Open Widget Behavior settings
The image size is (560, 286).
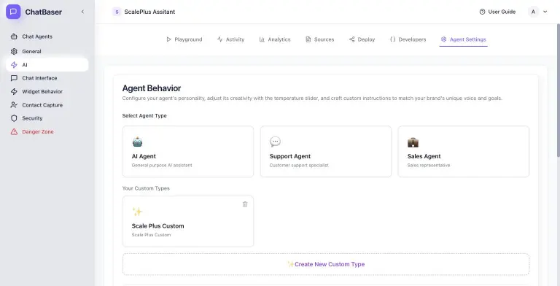coord(47,91)
